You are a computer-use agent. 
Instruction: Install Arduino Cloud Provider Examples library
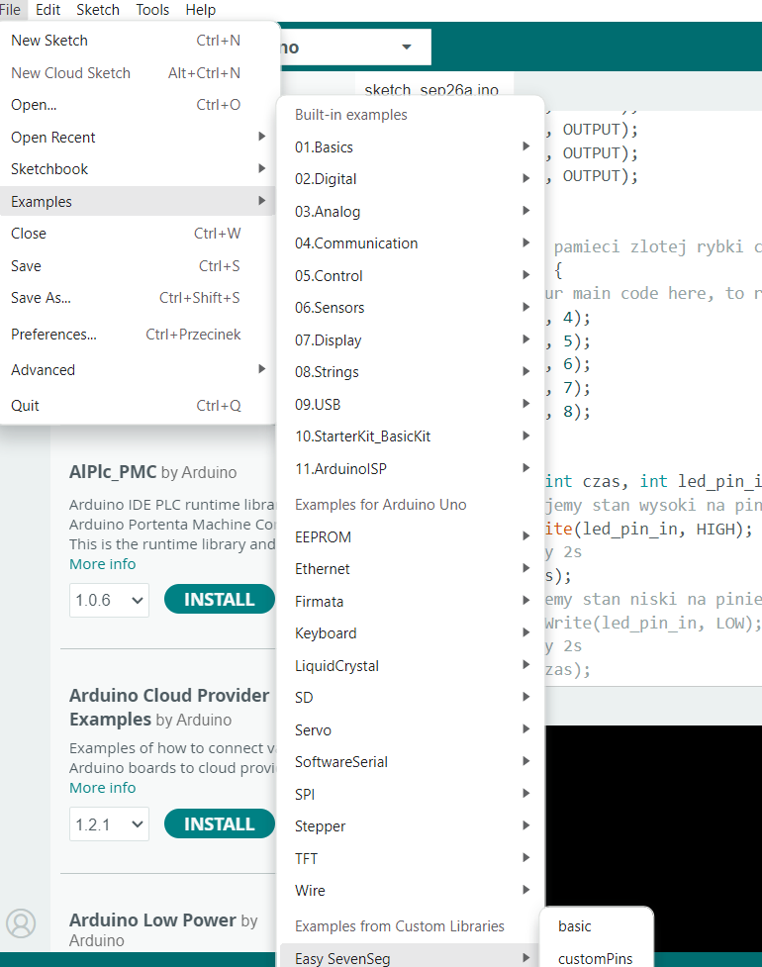click(x=219, y=823)
